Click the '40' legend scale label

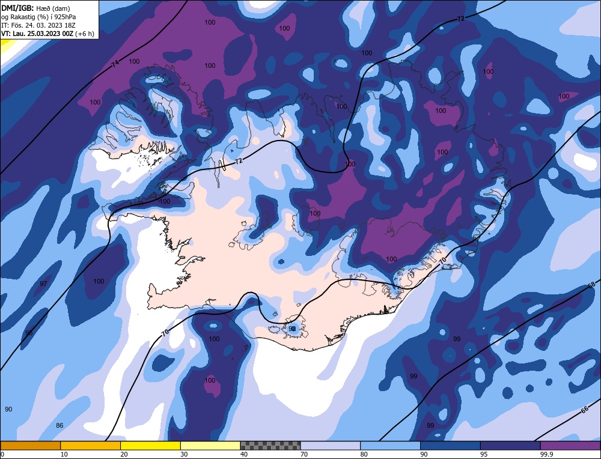(244, 454)
